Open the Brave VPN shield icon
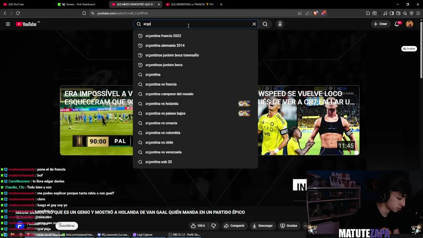423x238 pixels. 411,13
